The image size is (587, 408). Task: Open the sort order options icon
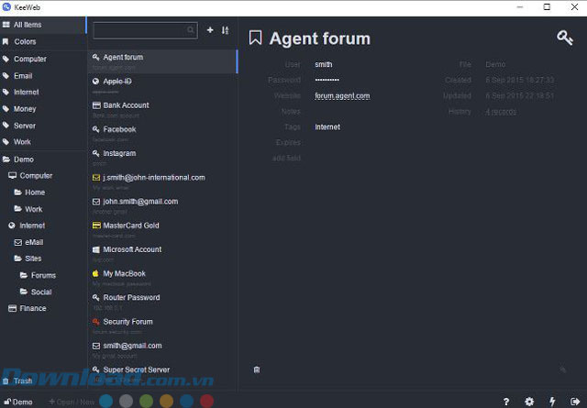click(225, 30)
